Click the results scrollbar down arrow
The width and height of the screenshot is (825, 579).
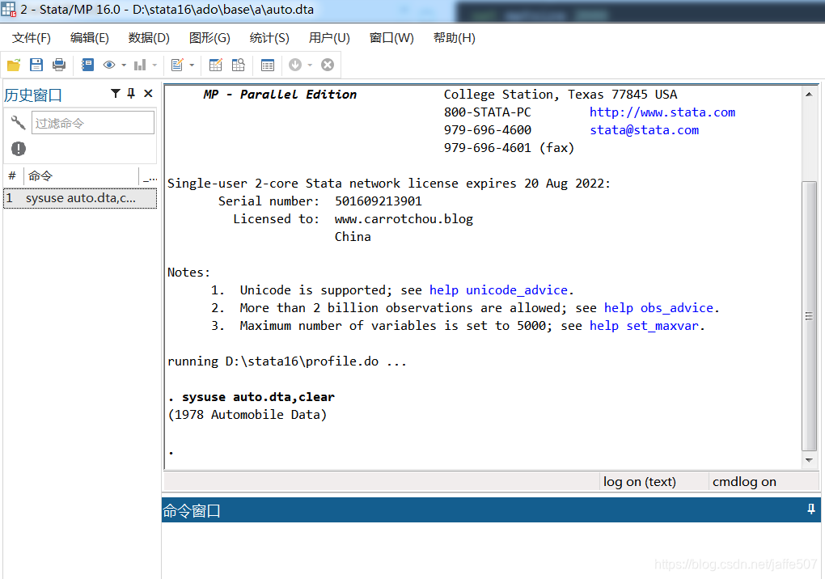coord(809,460)
